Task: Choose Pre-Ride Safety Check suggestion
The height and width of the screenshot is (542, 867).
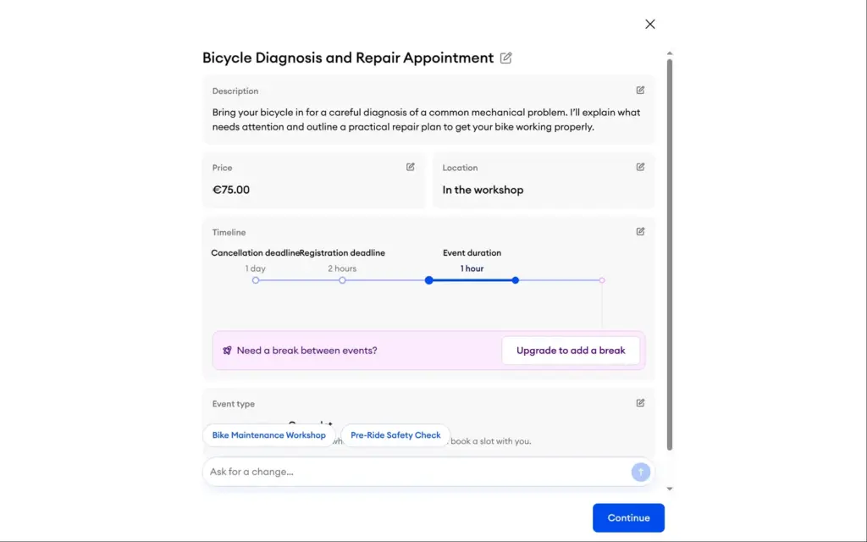Action: coord(395,435)
